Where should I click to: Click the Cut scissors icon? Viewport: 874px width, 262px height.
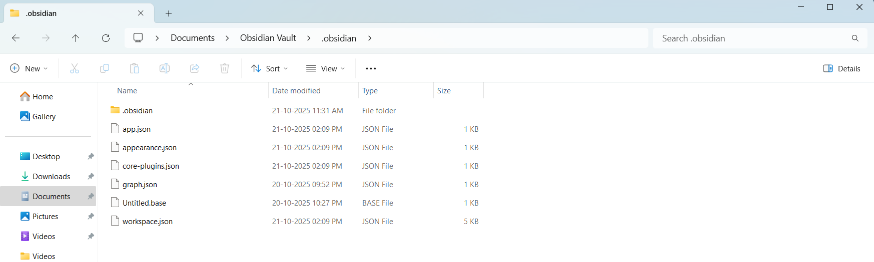[x=75, y=68]
